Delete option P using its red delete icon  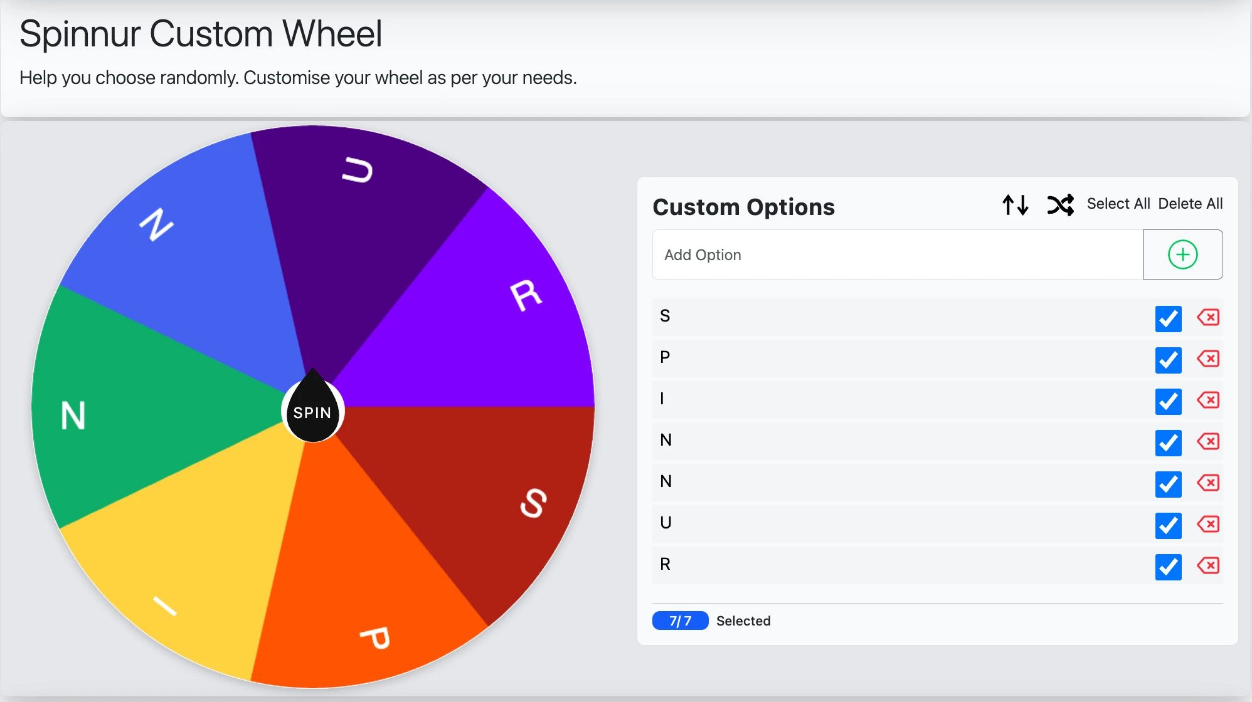coord(1209,359)
